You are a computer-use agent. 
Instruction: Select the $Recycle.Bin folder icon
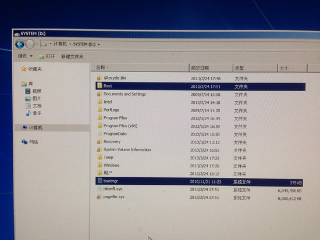[x=99, y=78]
